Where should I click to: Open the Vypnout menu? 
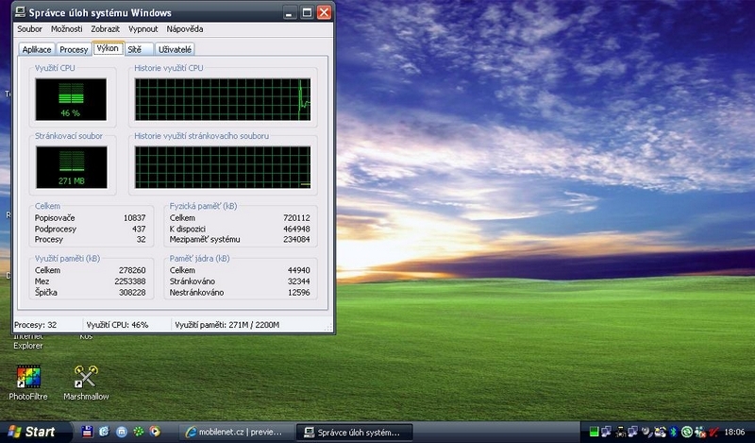(143, 29)
